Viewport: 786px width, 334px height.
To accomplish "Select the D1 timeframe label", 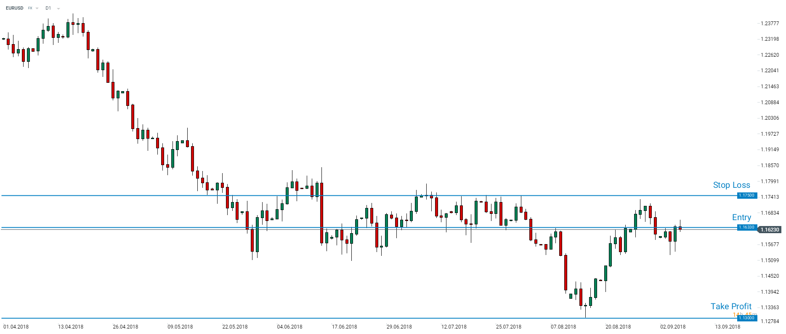I will [48, 8].
